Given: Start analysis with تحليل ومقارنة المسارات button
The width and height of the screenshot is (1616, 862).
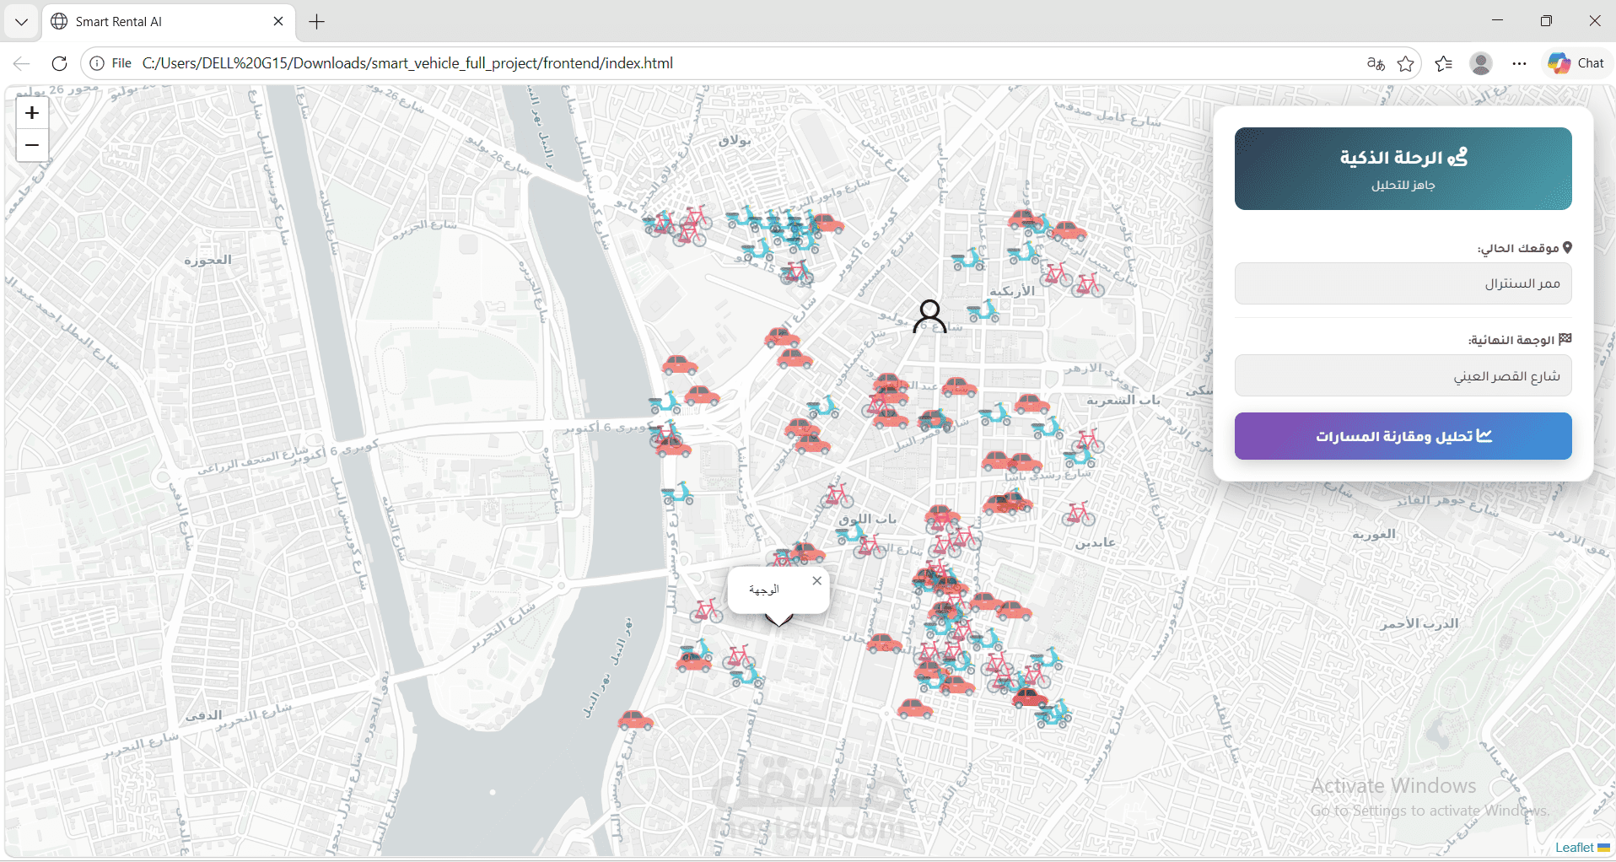Looking at the screenshot, I should [1403, 436].
